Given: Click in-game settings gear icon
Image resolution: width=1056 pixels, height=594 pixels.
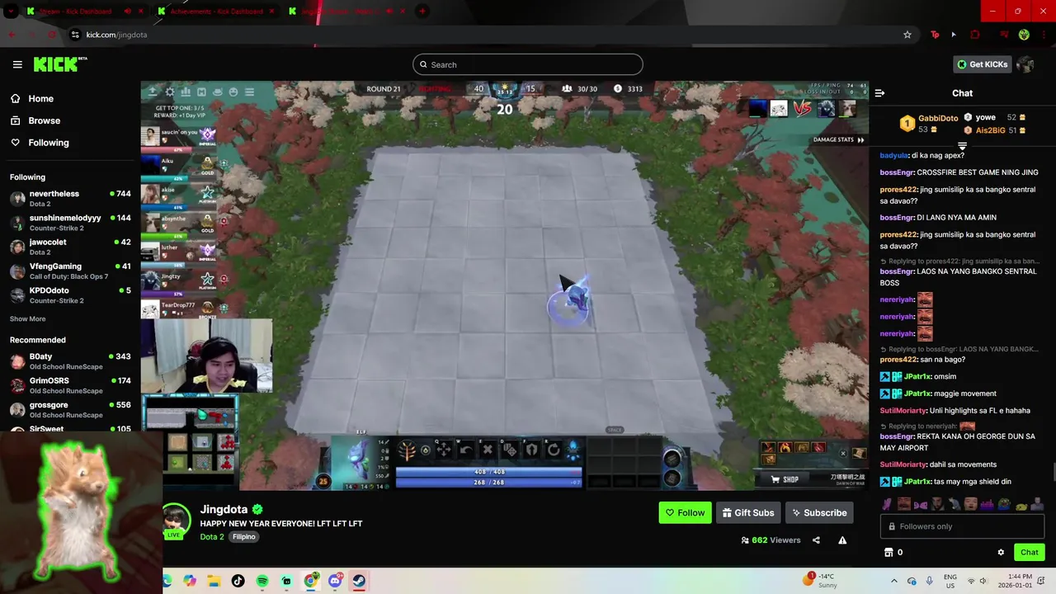Looking at the screenshot, I should 170,92.
